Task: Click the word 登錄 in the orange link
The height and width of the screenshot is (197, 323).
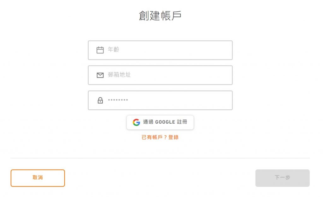Action: [173, 137]
